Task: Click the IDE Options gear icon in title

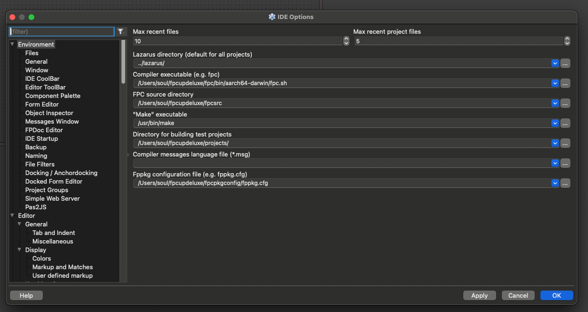Action: click(272, 17)
